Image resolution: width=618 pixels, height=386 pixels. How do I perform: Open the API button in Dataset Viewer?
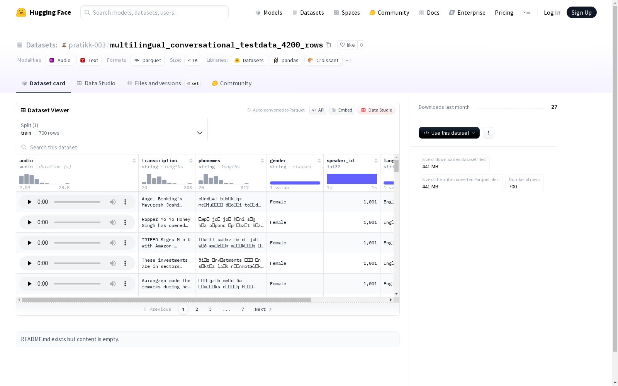point(318,110)
